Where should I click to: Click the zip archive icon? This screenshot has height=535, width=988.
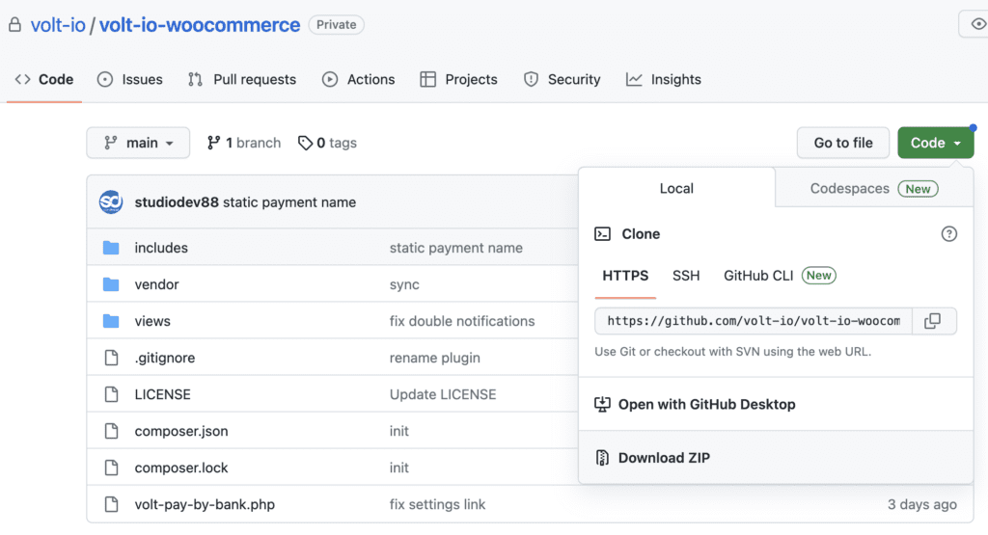coord(602,458)
